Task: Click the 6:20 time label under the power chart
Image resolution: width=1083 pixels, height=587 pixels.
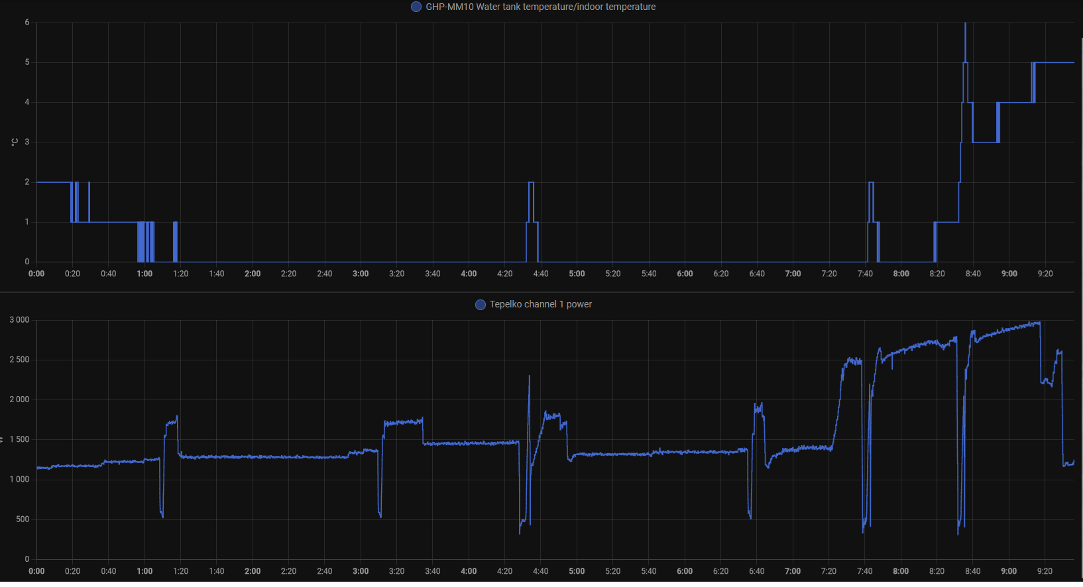Action: [x=720, y=571]
